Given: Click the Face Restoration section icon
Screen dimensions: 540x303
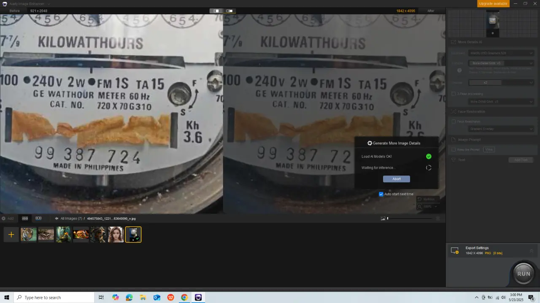Looking at the screenshot, I should point(454,112).
